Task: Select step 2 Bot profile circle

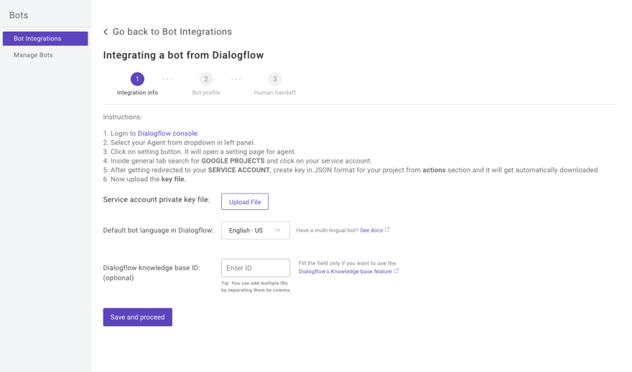Action: 206,79
